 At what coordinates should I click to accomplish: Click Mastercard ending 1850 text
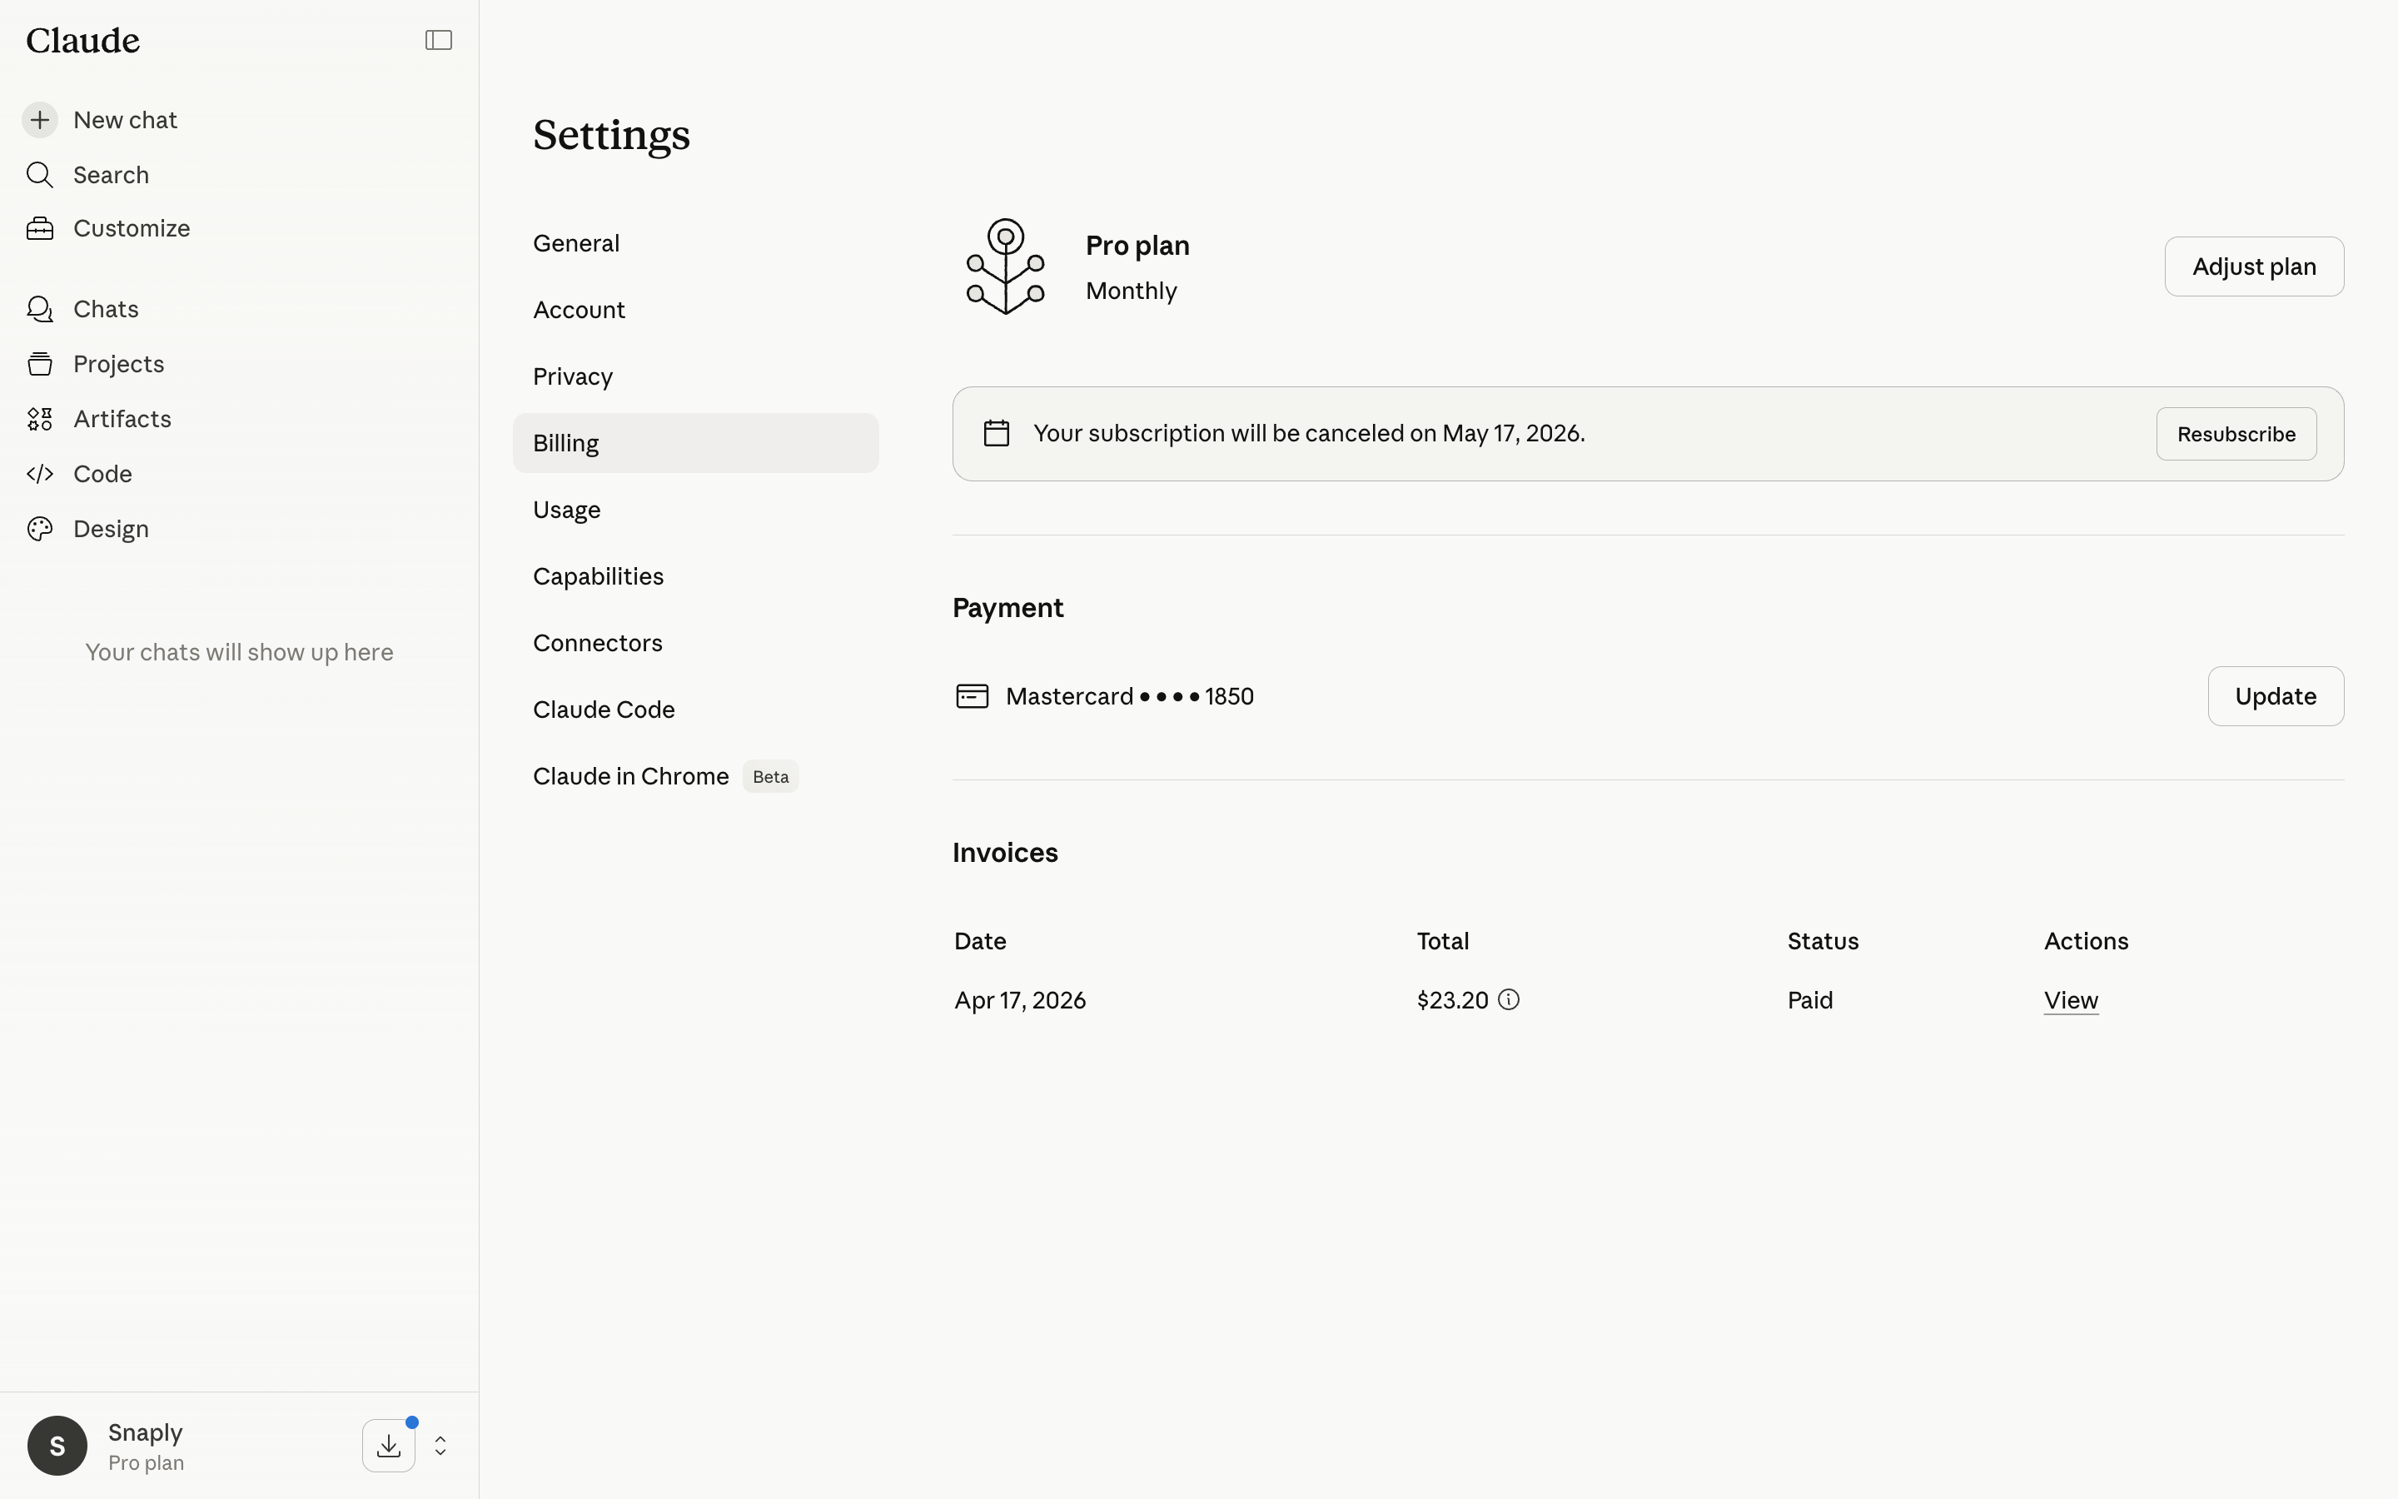pos(1130,696)
